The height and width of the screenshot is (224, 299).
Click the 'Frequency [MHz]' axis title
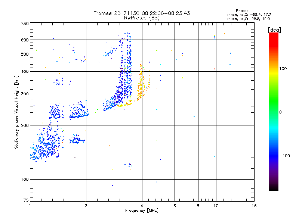pyautogui.click(x=142, y=211)
